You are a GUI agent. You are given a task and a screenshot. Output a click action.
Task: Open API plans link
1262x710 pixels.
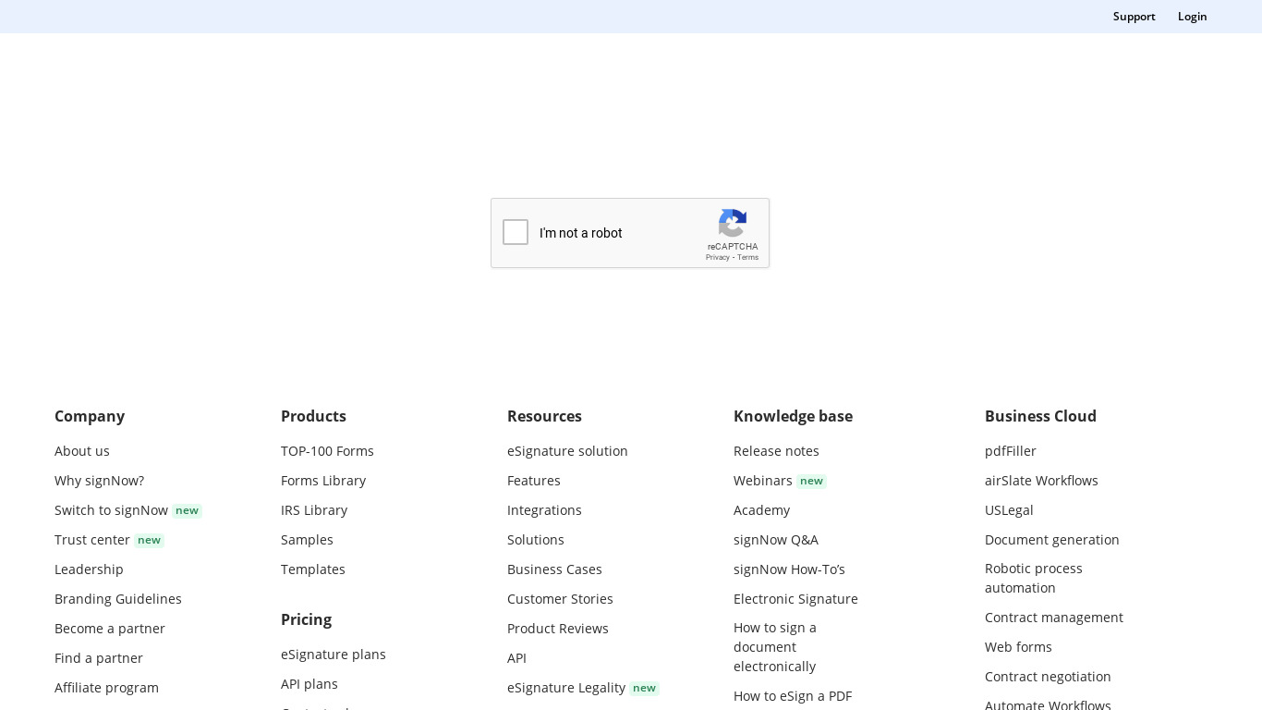309,684
